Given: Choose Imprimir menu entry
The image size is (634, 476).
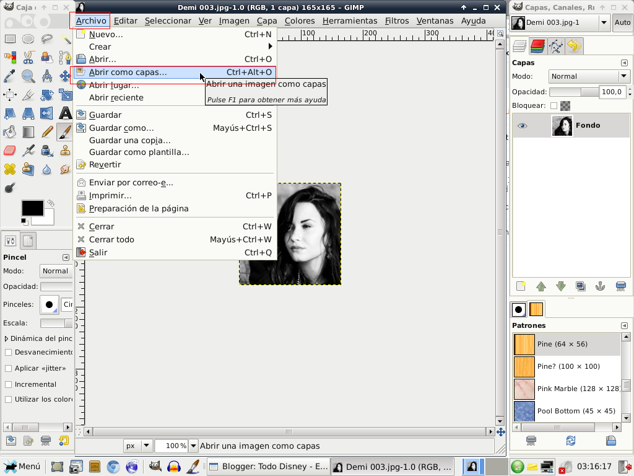Looking at the screenshot, I should 175,195.
